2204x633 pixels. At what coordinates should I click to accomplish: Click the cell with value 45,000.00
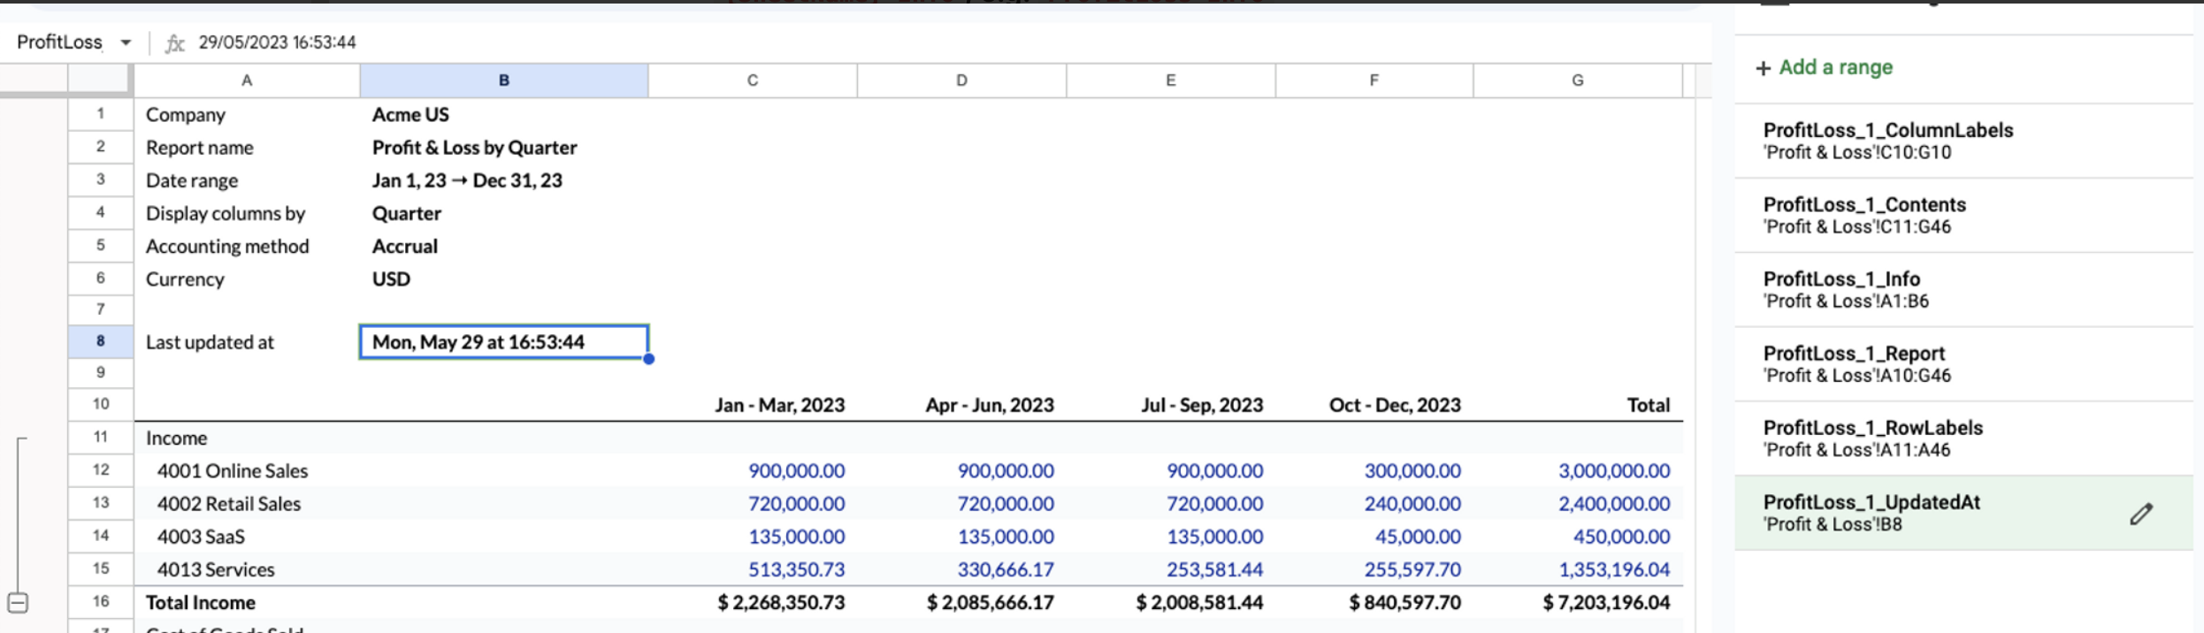coord(1374,536)
